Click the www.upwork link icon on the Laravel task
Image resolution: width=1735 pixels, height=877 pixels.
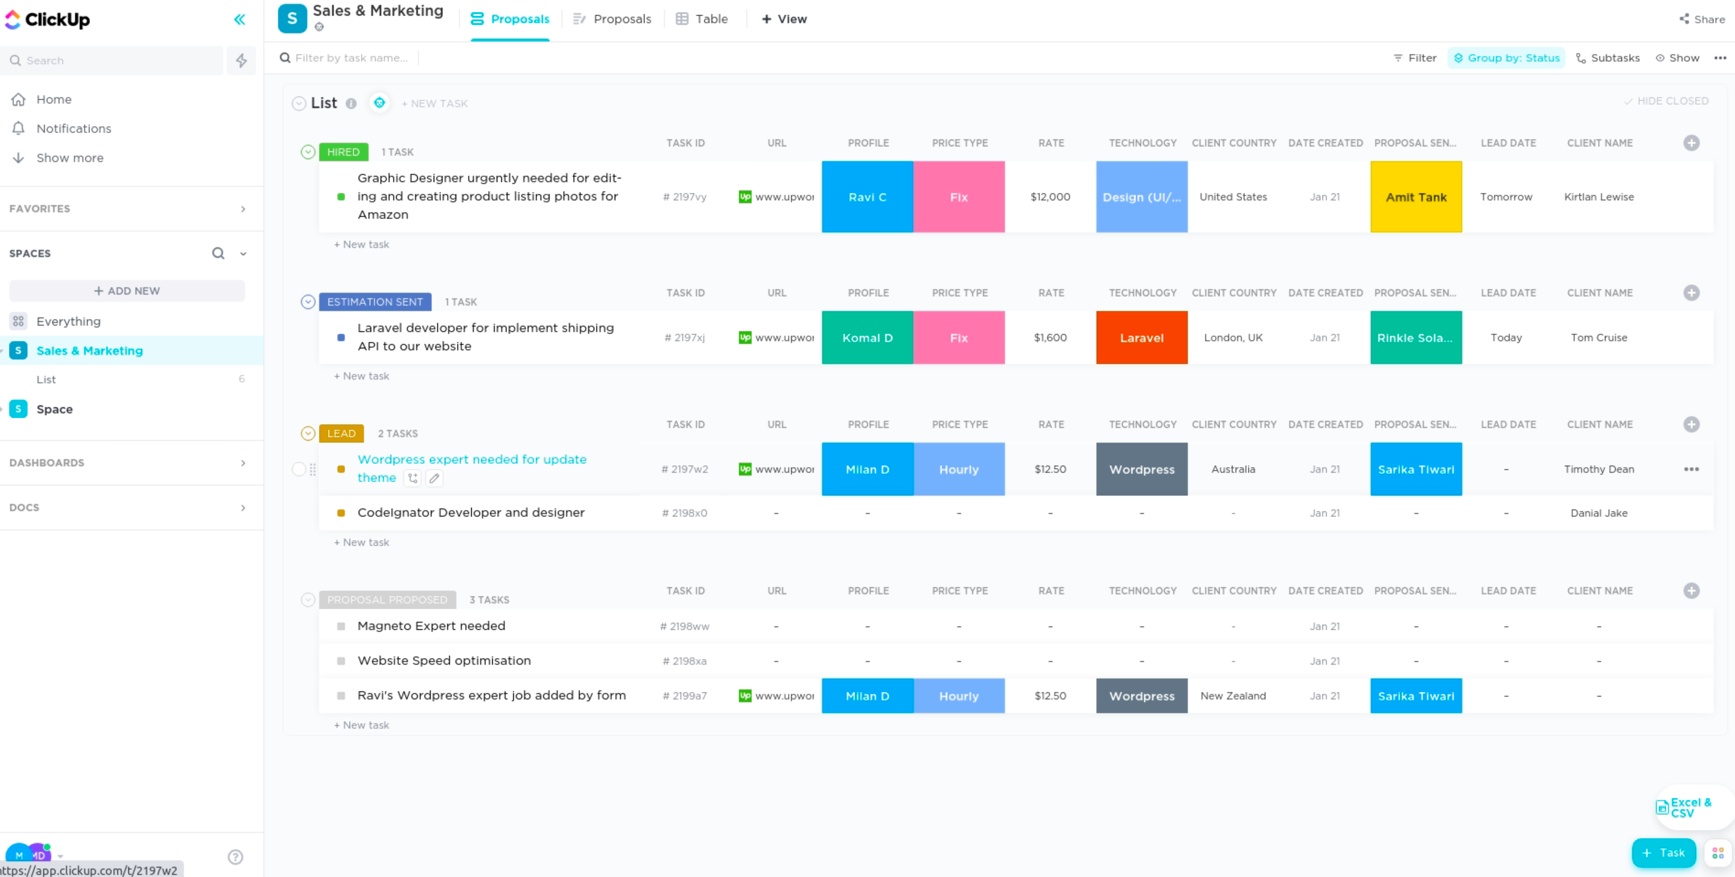point(745,337)
